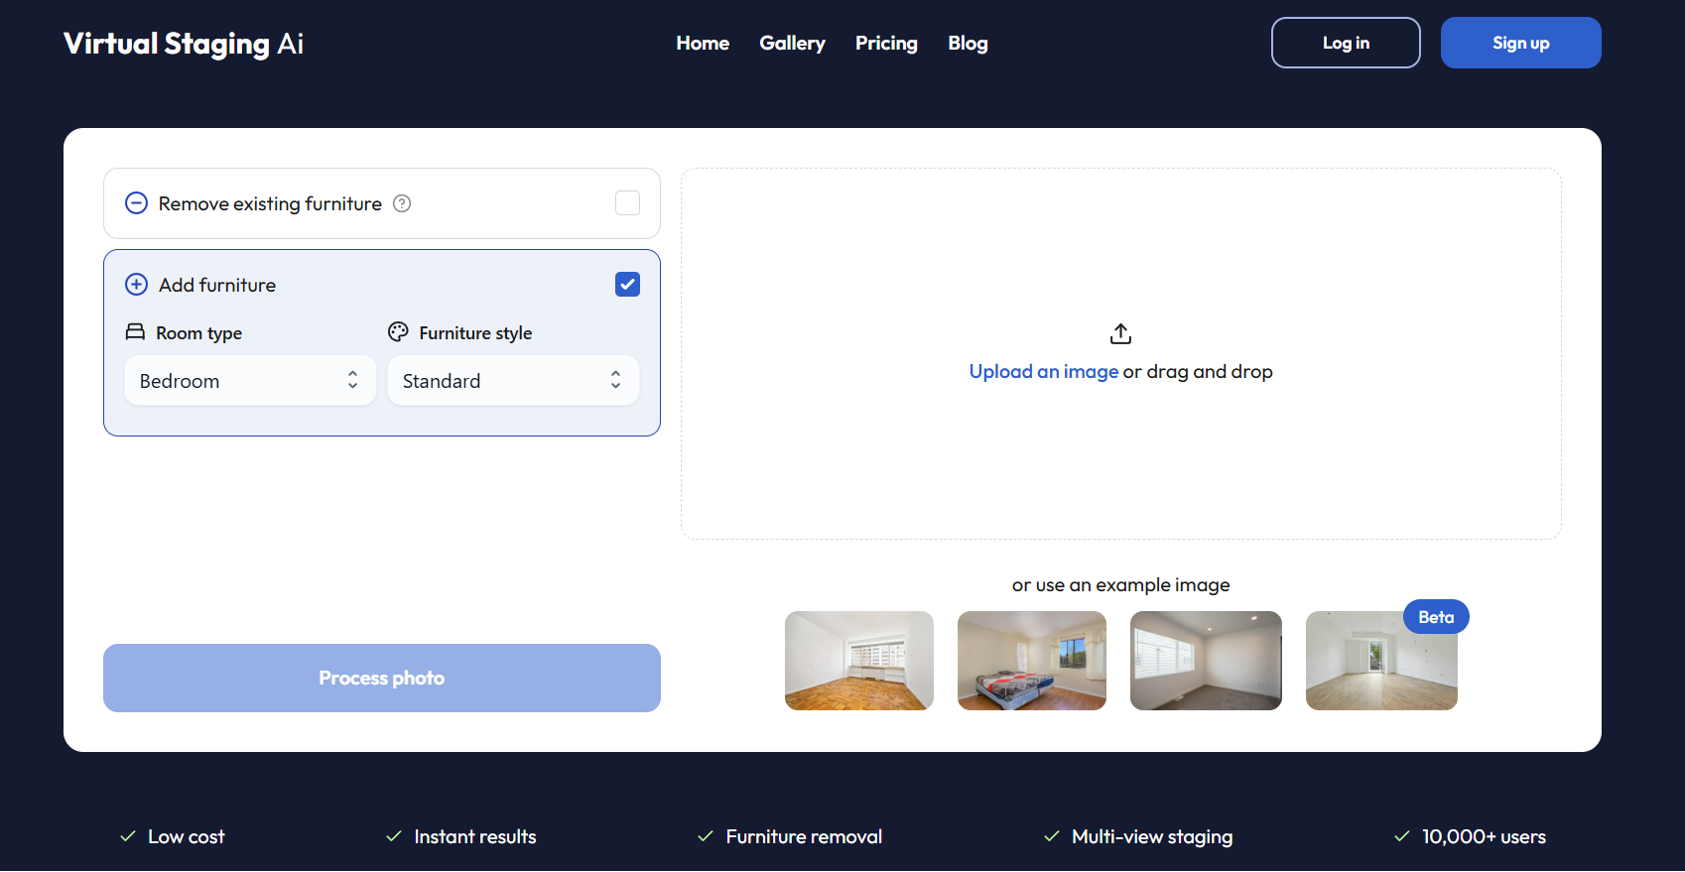Click the '10,000+ users' text
The image size is (1685, 872).
point(1484,836)
